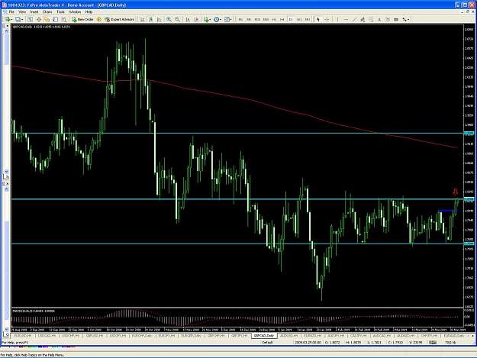
Task: Select the Trendline drawing tool
Action: [x=354, y=19]
